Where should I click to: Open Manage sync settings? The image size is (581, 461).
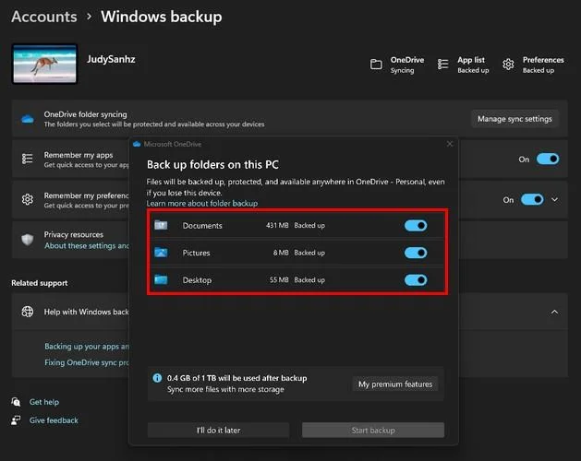(x=514, y=119)
